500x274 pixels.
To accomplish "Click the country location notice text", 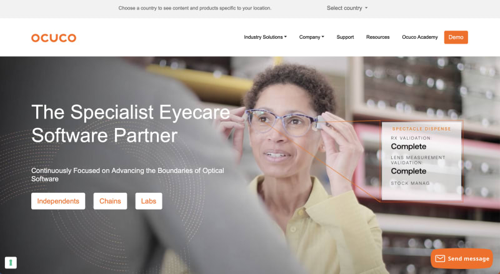I will coord(195,8).
